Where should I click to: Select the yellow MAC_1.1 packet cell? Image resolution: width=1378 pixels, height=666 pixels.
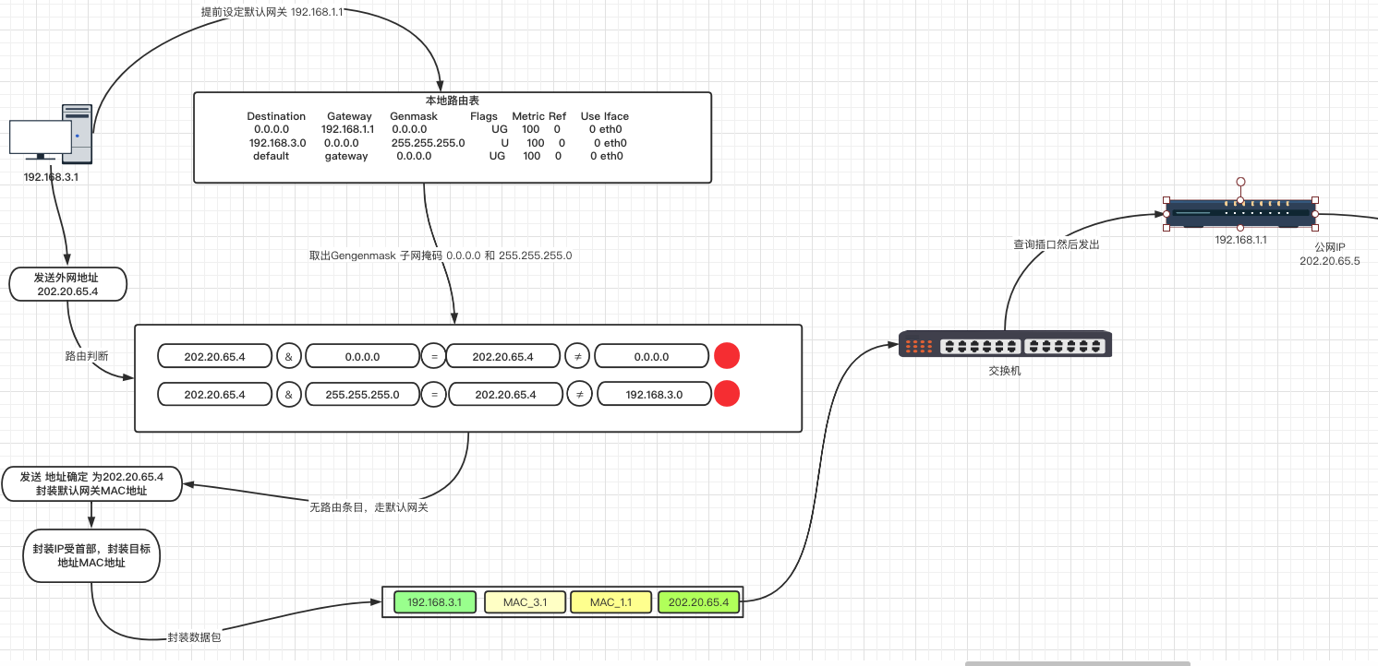(x=610, y=602)
